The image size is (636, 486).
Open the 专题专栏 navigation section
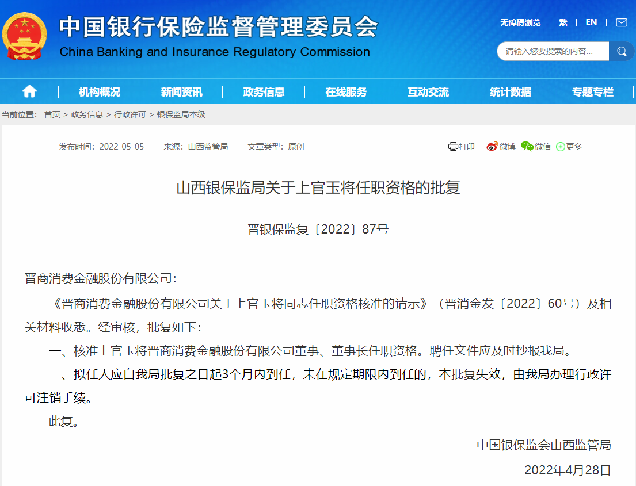click(592, 91)
